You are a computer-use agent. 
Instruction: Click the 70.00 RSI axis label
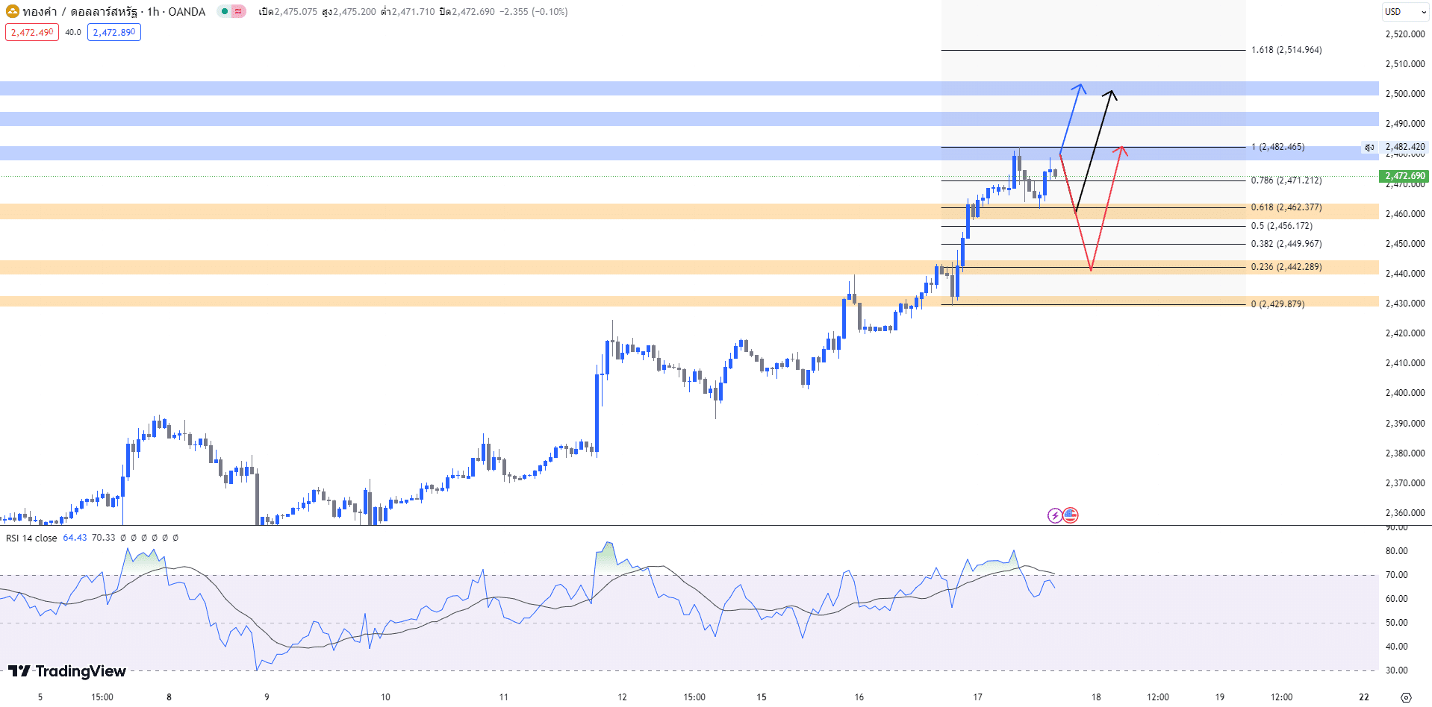(x=1396, y=575)
